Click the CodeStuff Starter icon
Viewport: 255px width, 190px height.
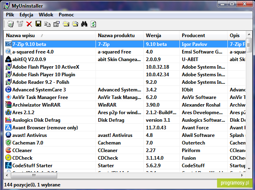pyautogui.click(x=8, y=165)
